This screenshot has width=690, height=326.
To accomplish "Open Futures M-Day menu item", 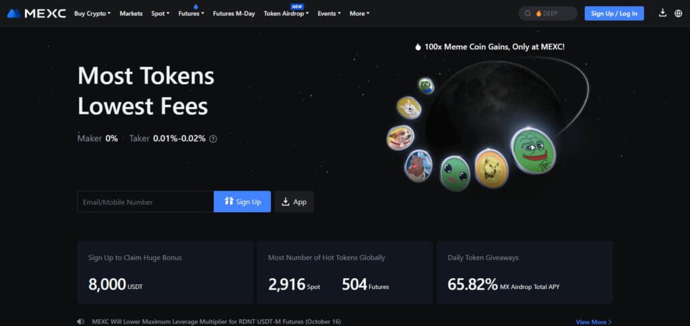I will (x=234, y=13).
